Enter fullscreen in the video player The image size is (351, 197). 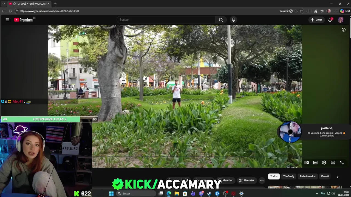[x=342, y=163]
